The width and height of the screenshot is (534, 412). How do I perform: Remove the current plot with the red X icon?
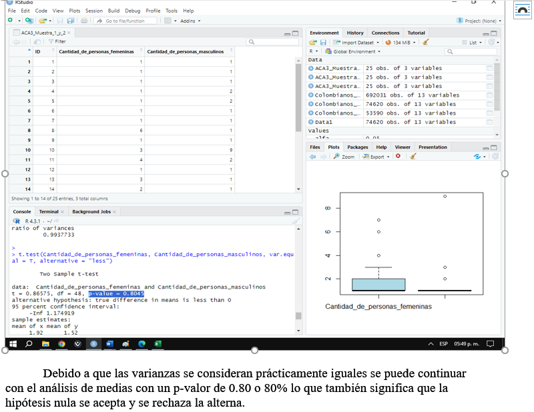tap(398, 156)
